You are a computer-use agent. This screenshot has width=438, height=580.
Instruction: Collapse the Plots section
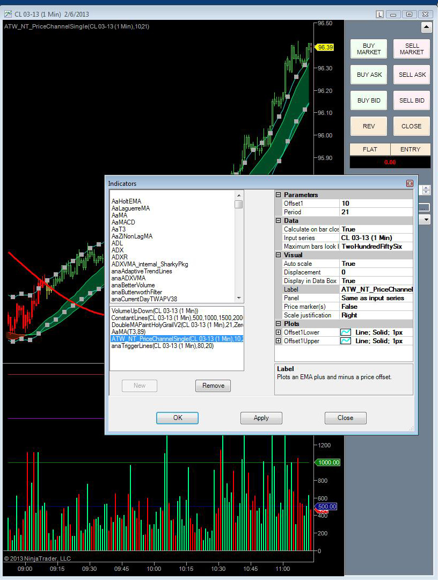point(279,324)
